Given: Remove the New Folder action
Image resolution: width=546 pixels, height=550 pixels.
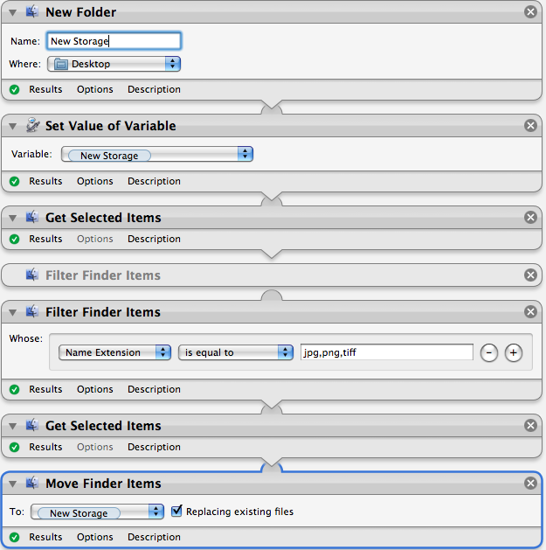Looking at the screenshot, I should [530, 12].
